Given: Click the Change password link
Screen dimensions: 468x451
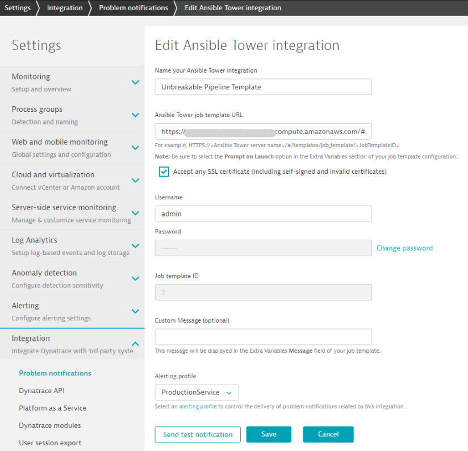Looking at the screenshot, I should click(x=404, y=248).
